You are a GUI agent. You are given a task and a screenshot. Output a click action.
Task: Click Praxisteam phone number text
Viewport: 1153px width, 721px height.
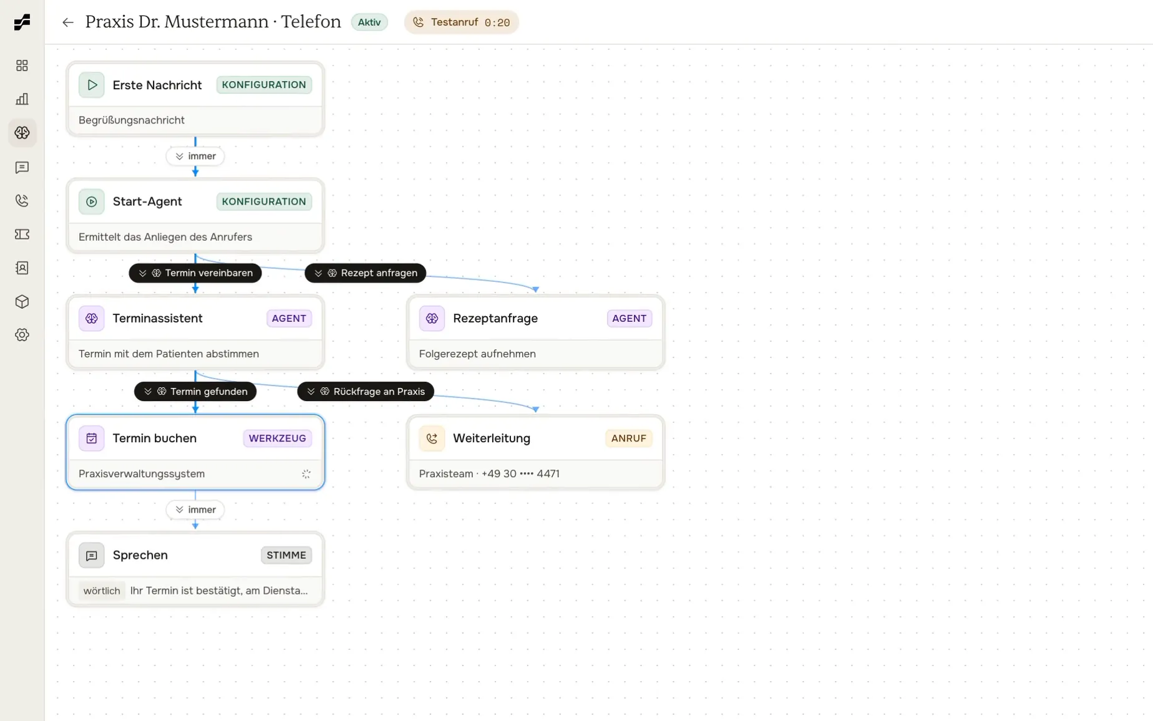pyautogui.click(x=489, y=474)
